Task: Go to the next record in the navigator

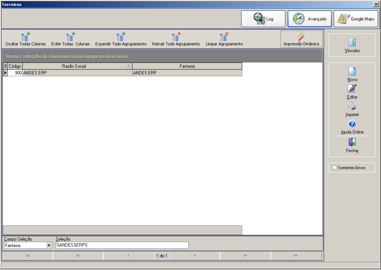Action: click(x=195, y=255)
